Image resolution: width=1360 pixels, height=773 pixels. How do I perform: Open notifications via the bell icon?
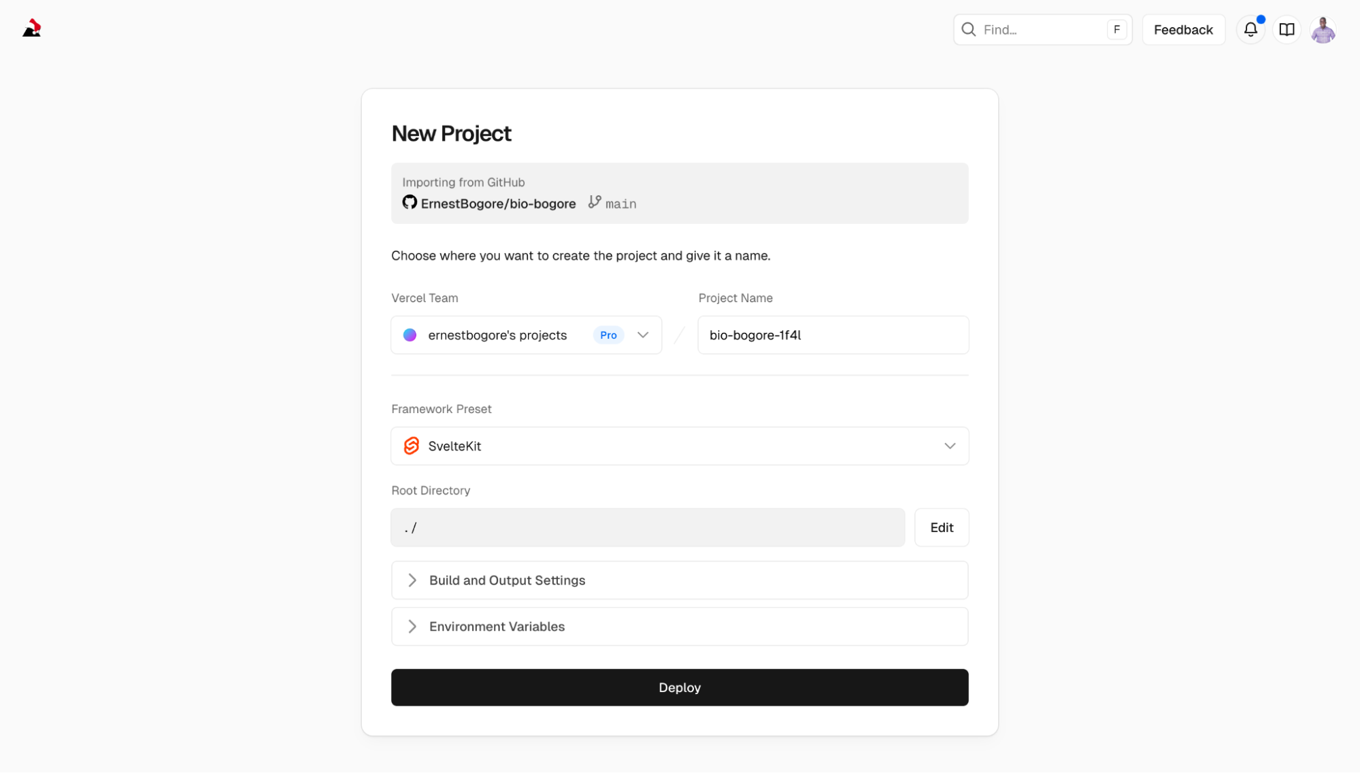1250,29
